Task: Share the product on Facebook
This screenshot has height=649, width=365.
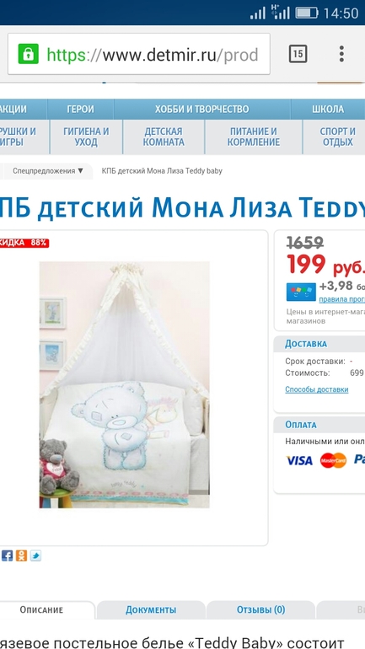Action: [7, 555]
